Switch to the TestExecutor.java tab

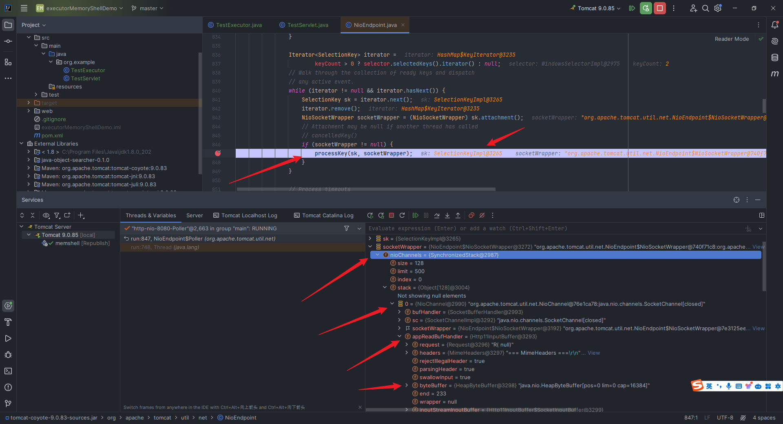(x=235, y=25)
